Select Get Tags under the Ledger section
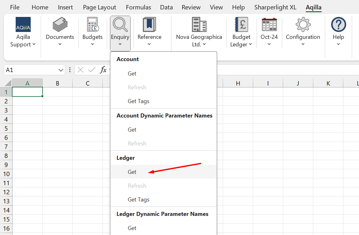359x235 pixels. [138, 200]
